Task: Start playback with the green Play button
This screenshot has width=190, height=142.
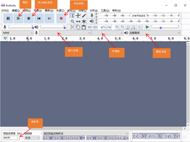Action: tap(18, 18)
